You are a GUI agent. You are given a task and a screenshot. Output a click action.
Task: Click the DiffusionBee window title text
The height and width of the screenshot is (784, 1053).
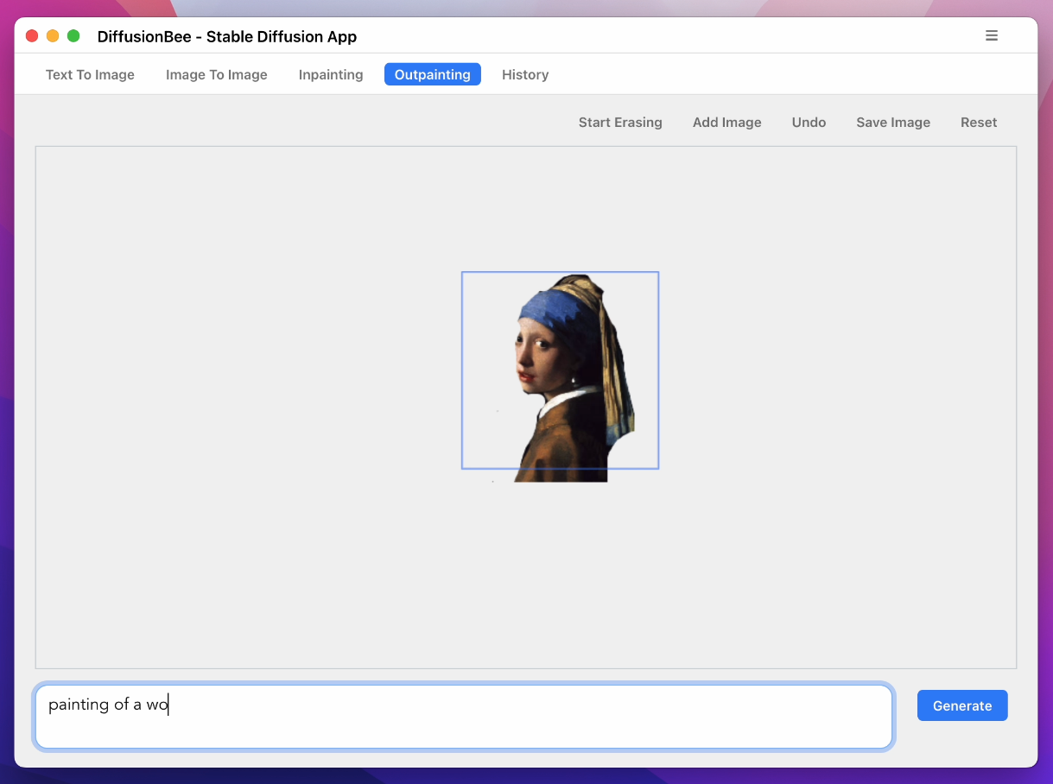pos(226,36)
